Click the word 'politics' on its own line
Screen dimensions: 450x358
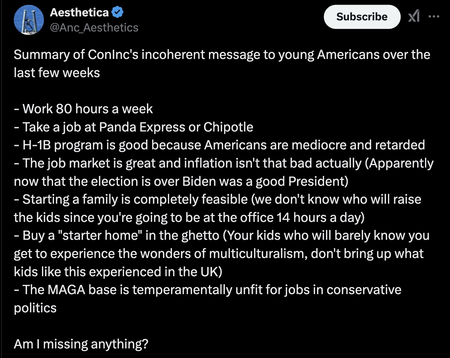tap(35, 308)
